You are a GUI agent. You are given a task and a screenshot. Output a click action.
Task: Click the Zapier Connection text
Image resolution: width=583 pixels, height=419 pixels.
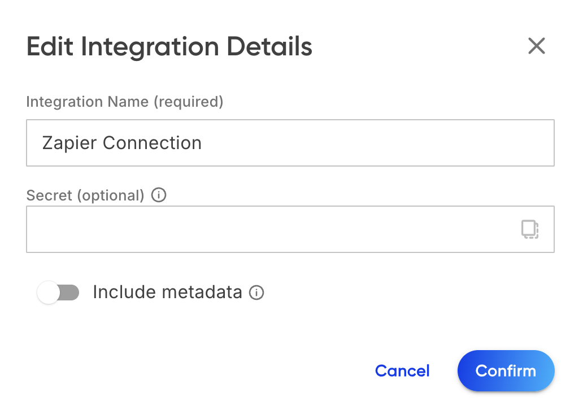(122, 143)
